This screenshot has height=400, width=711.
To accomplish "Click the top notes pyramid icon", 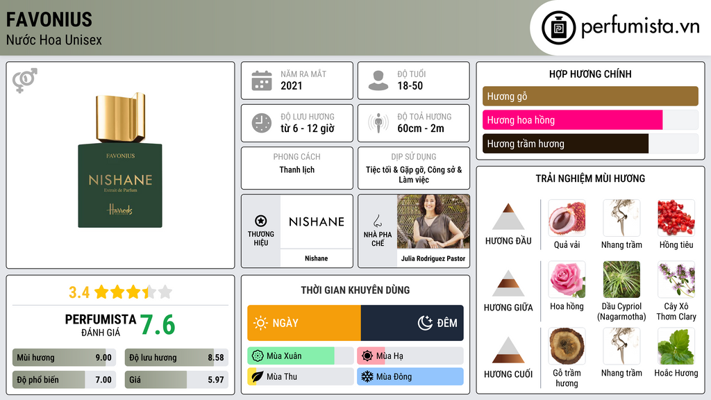I will [508, 217].
